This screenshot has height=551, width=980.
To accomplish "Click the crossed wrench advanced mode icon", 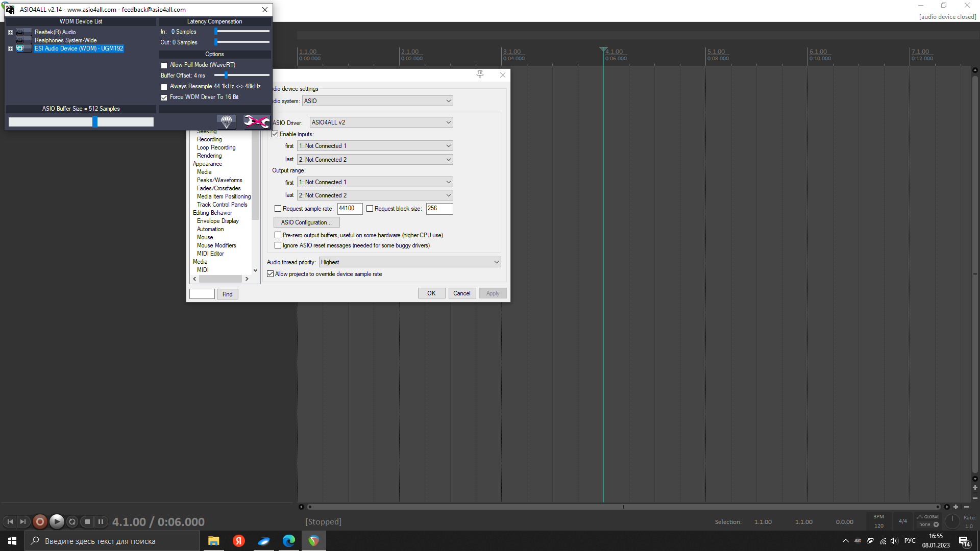I will [256, 121].
